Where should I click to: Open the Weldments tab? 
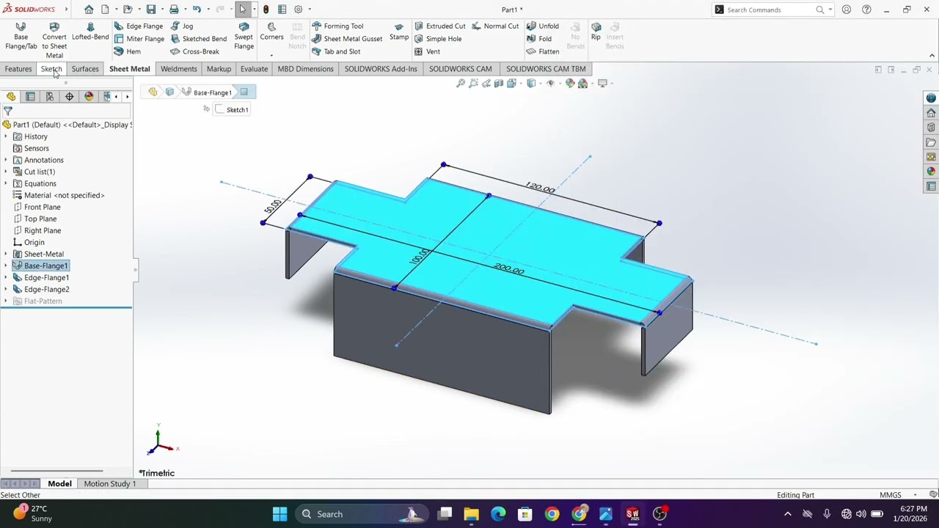(179, 69)
